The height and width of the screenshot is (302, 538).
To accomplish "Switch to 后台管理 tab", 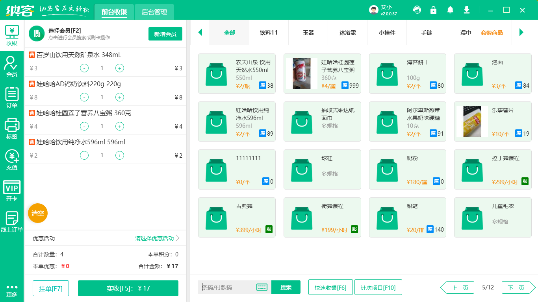I will click(154, 12).
